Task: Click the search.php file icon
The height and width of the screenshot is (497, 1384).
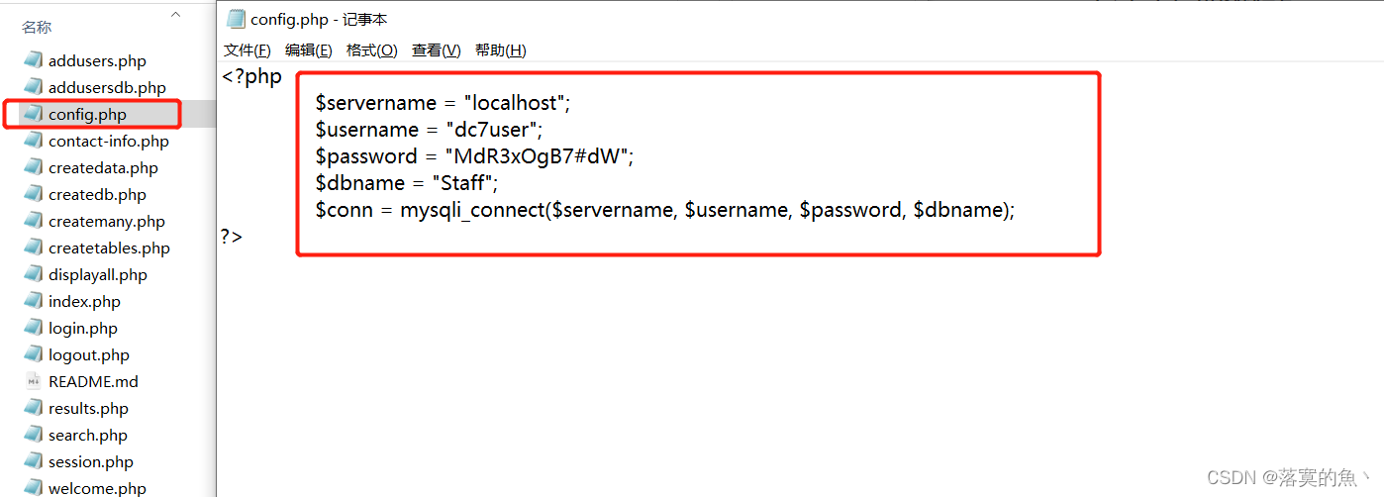Action: 34,435
